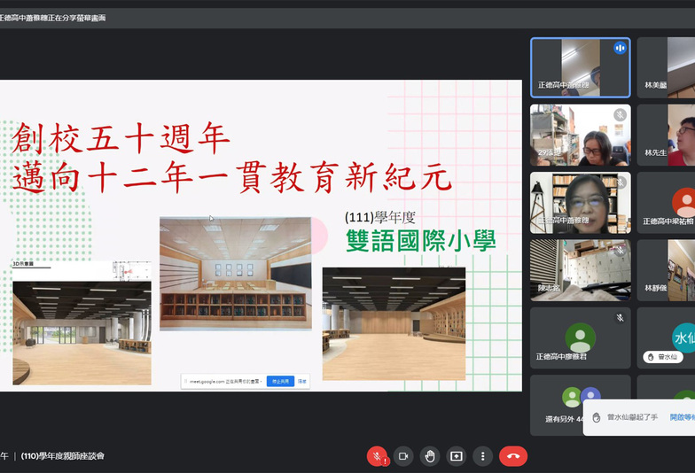Select the 正德高中 speaker tile with audio indicator
This screenshot has height=473, width=695.
580,67
